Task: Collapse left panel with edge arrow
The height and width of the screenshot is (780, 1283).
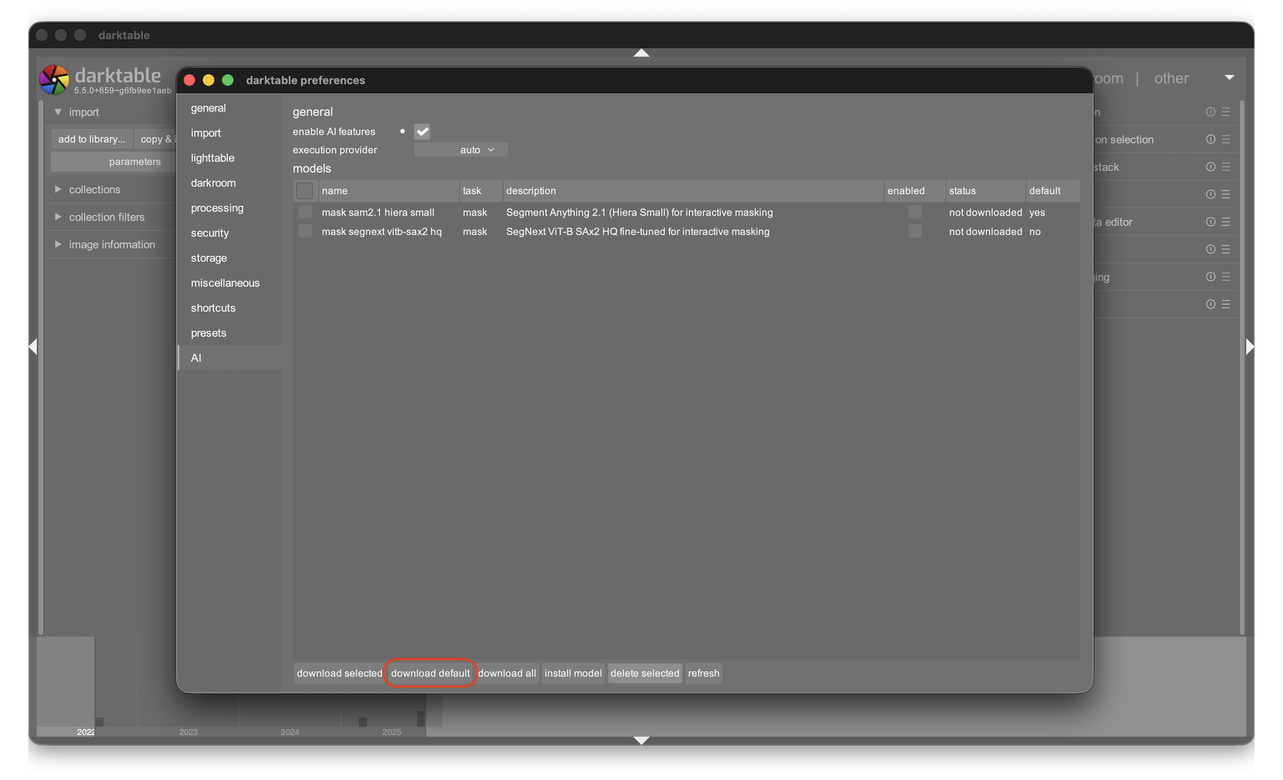Action: click(33, 346)
